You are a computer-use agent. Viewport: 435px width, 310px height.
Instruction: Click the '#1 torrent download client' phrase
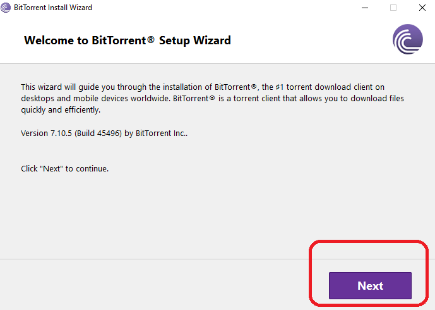[x=335, y=87]
